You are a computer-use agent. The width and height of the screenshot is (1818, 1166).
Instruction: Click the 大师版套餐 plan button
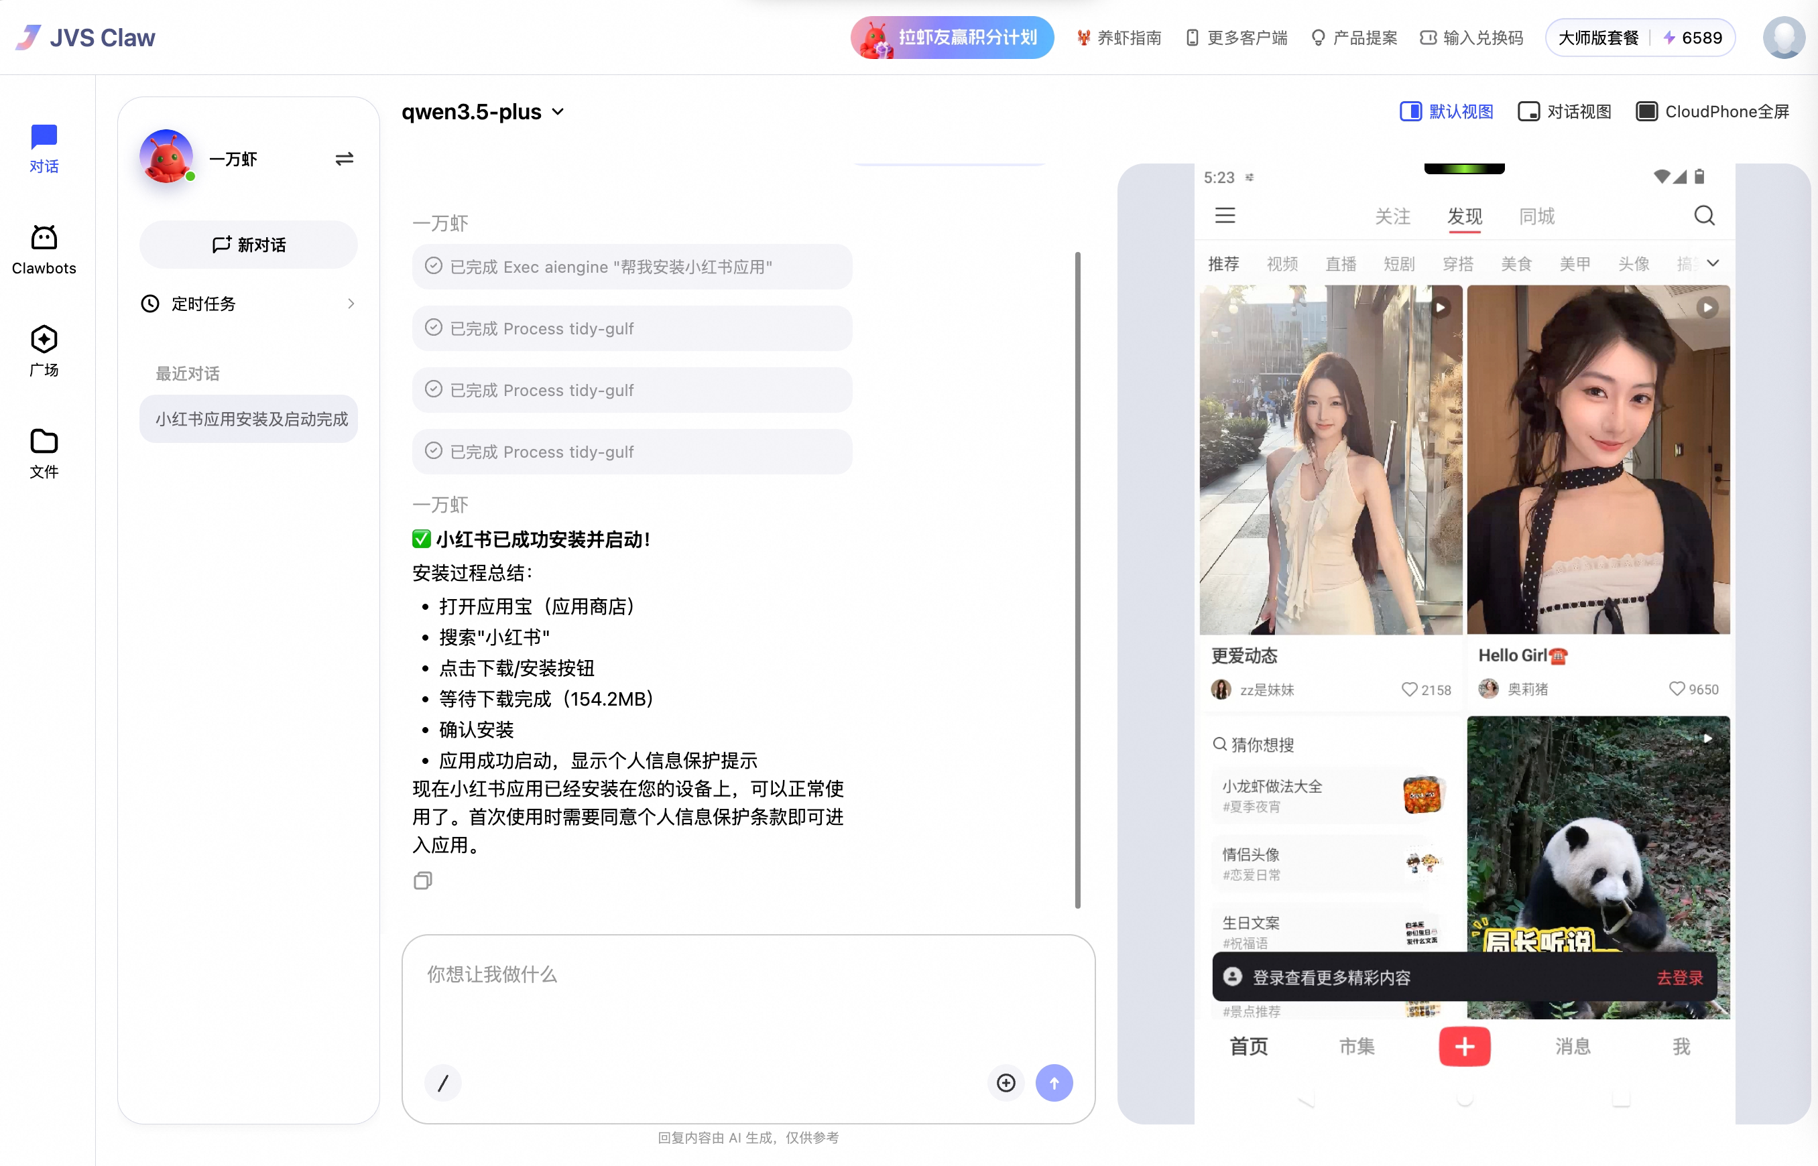[1597, 37]
